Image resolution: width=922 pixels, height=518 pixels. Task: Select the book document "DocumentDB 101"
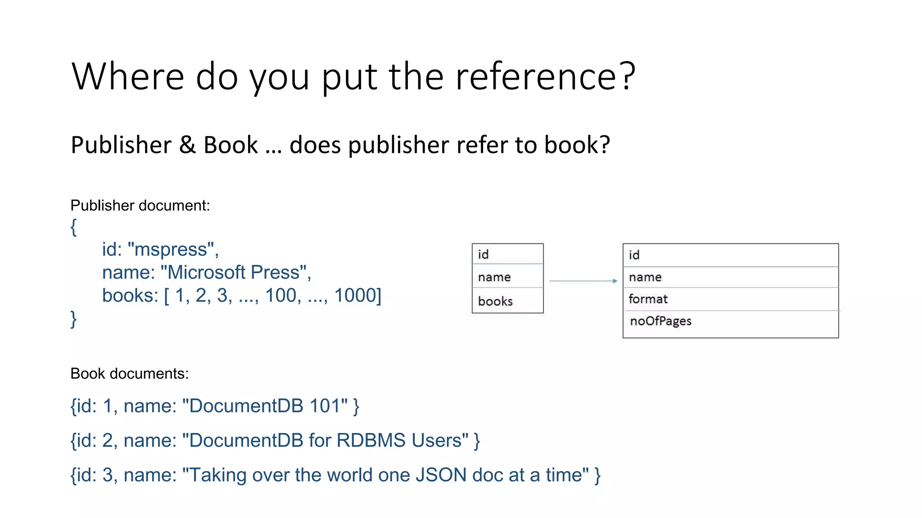coord(215,406)
